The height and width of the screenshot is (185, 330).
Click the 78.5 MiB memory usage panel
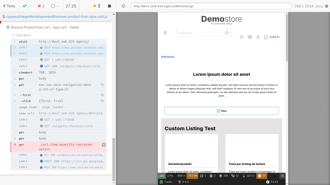pyautogui.click(x=193, y=176)
